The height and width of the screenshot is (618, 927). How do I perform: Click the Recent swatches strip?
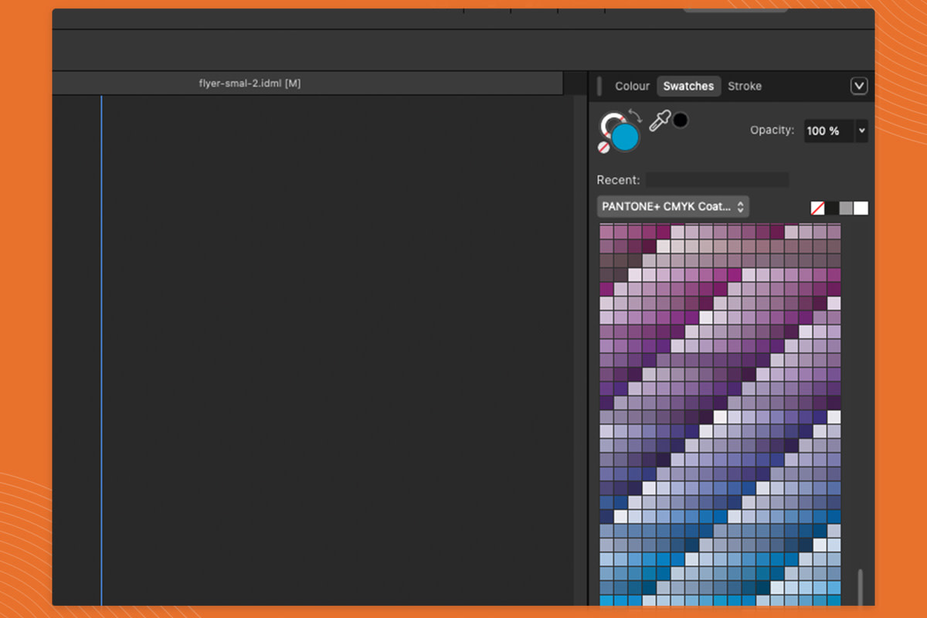click(x=717, y=179)
